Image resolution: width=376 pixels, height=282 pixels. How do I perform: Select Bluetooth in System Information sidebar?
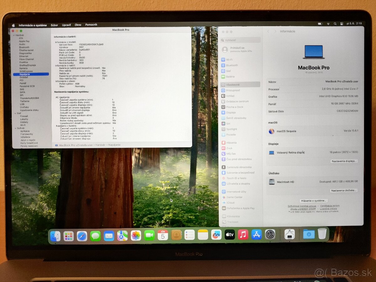[x=24, y=47]
